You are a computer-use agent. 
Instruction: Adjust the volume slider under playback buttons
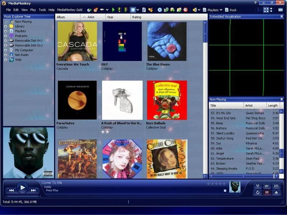point(23,196)
